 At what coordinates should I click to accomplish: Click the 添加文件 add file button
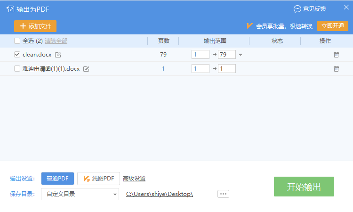tap(35, 26)
